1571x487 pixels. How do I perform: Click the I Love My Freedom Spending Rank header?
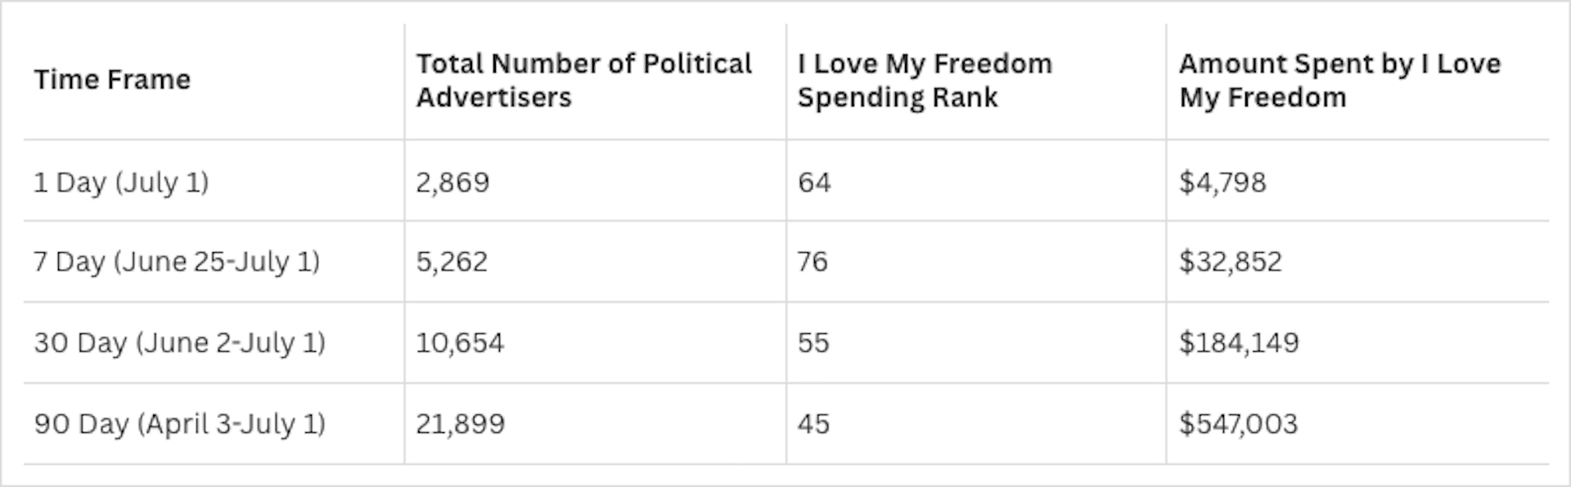click(x=925, y=80)
